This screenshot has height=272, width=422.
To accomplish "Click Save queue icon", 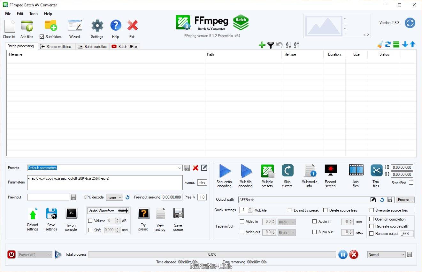I will [x=178, y=214].
